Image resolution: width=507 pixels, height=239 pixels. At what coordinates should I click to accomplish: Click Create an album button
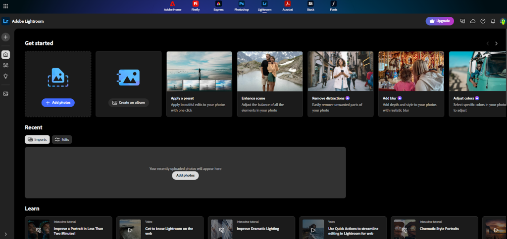(128, 103)
